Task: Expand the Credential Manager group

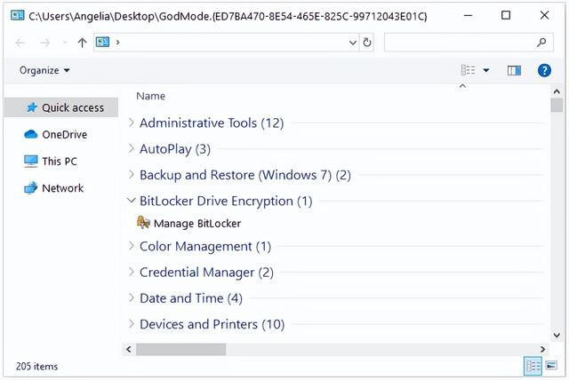Action: tap(132, 272)
